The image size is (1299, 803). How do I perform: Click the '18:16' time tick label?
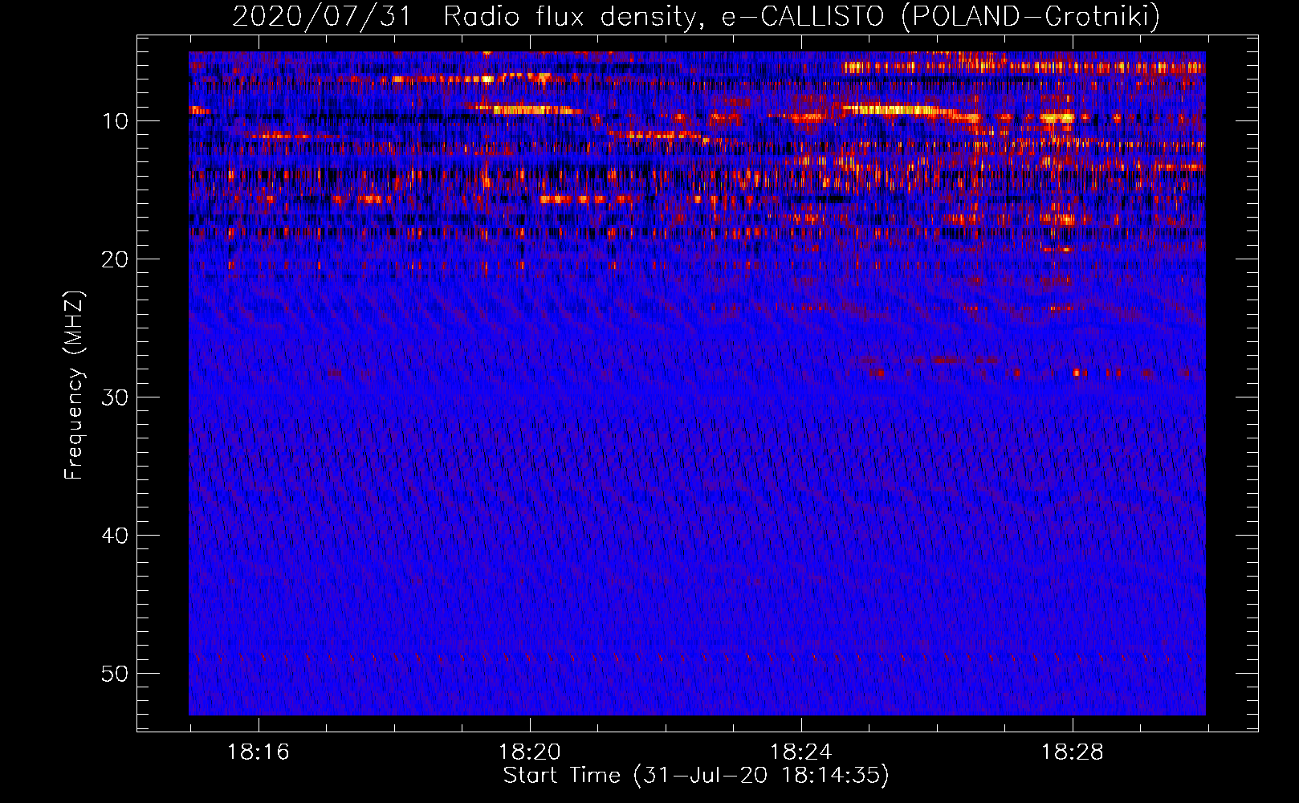click(259, 752)
